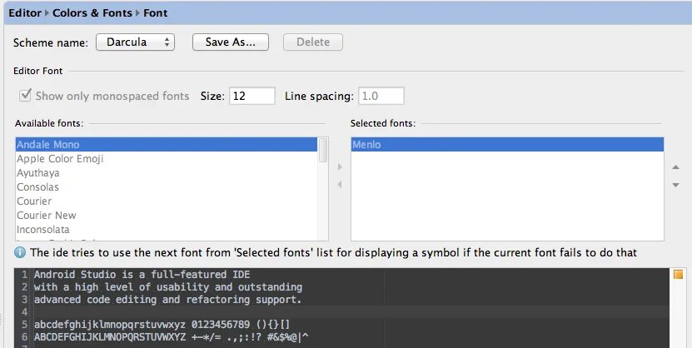The image size is (692, 348).
Task: Pick Consolas in the font list
Action: pos(167,186)
